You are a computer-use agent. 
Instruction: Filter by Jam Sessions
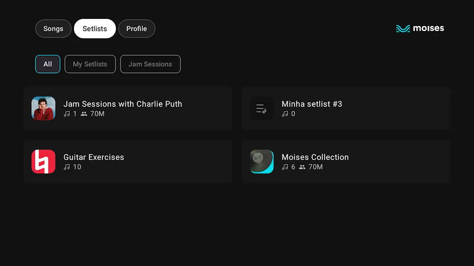pos(150,64)
